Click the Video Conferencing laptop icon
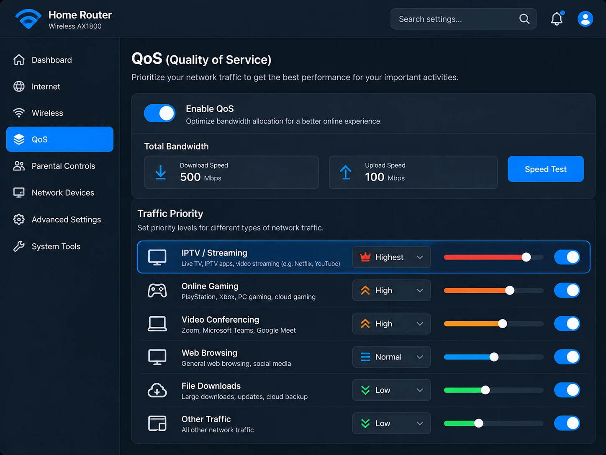 point(157,324)
